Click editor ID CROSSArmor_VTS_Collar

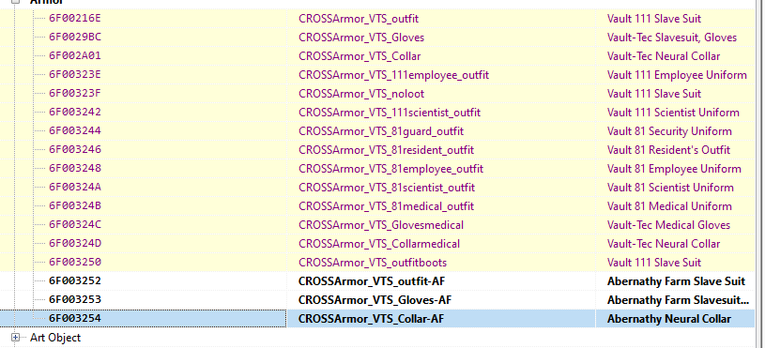[360, 56]
